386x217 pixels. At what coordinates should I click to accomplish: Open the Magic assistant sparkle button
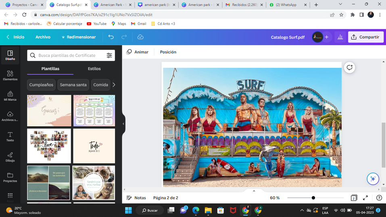pos(373,179)
